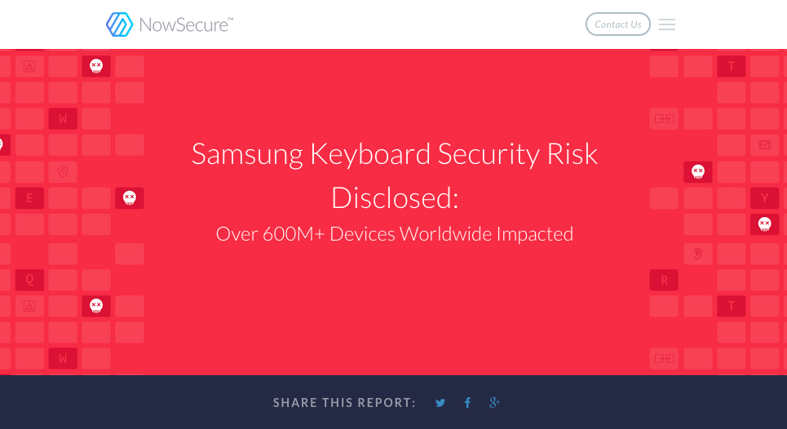This screenshot has height=429, width=787.
Task: Click the Samsung Keyboard Security Risk headline
Action: [395, 175]
